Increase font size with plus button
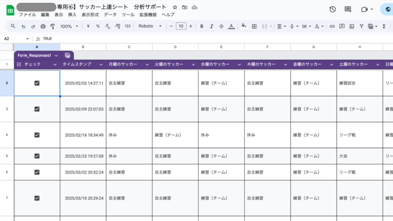The width and height of the screenshot is (393, 221). click(191, 26)
